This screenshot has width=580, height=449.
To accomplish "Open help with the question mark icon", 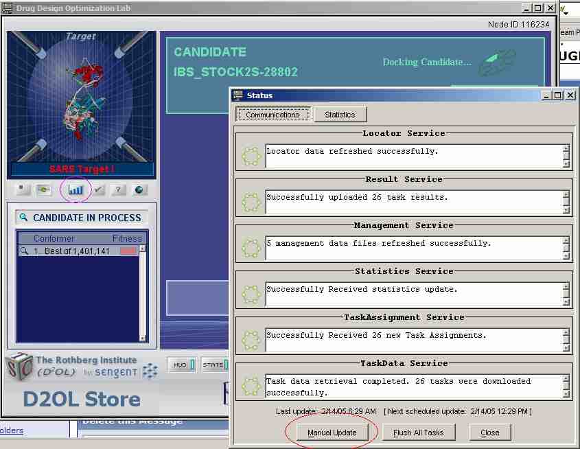I will coord(119,190).
